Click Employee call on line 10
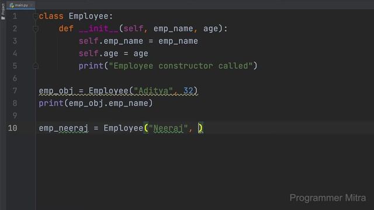 click(x=123, y=128)
